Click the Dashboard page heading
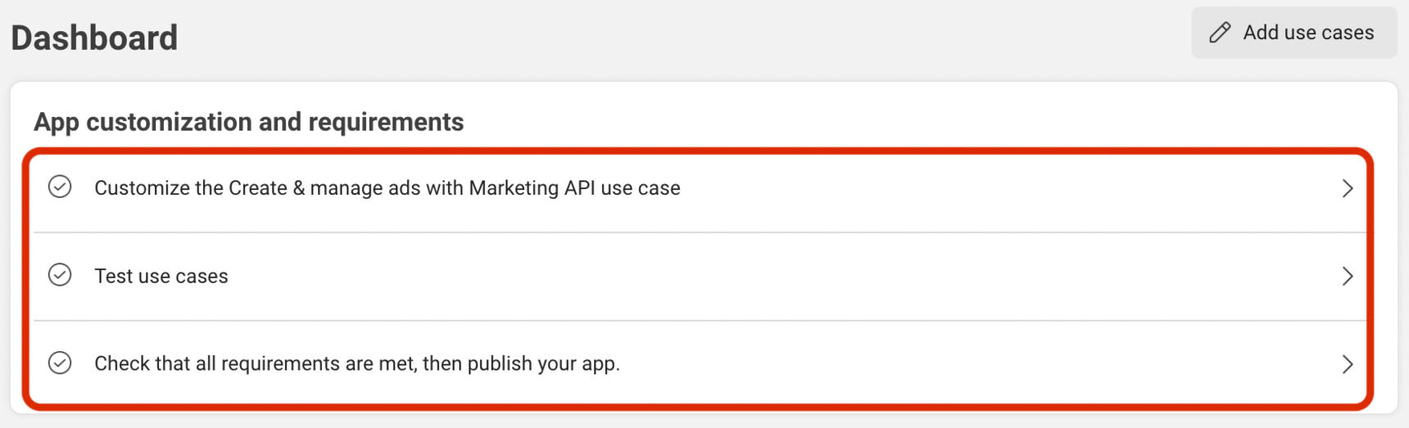The height and width of the screenshot is (428, 1409). pos(94,38)
